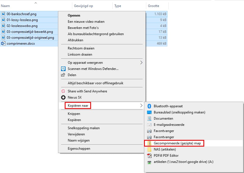The width and height of the screenshot is (244, 173).
Task: Sort files by the Naam column
Action: tap(6, 6)
